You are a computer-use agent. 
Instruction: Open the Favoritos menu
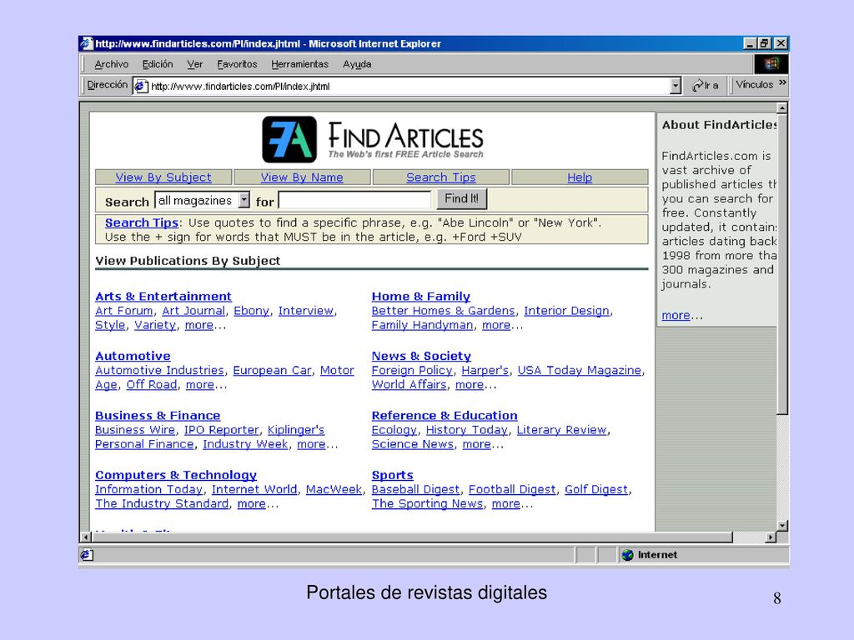[x=237, y=64]
